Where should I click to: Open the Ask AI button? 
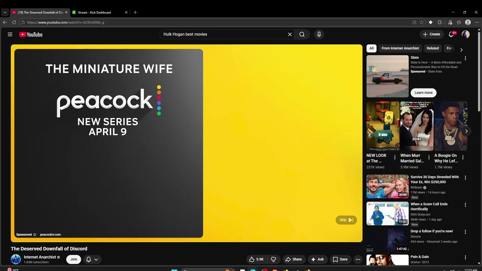point(317,259)
